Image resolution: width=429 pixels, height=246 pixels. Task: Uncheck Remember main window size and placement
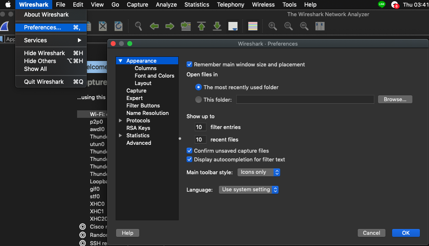(189, 64)
